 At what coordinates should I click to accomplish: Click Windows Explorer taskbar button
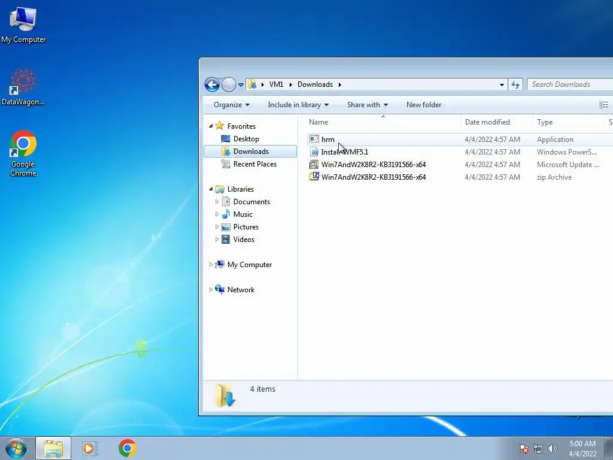click(x=53, y=448)
